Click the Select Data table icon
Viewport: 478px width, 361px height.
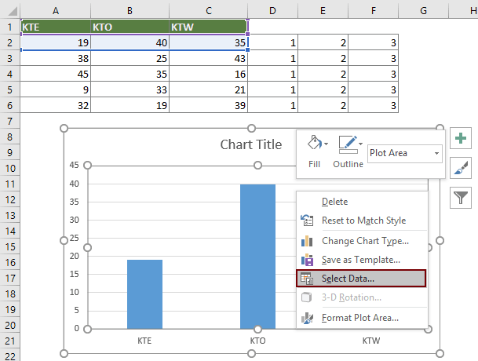click(x=307, y=279)
